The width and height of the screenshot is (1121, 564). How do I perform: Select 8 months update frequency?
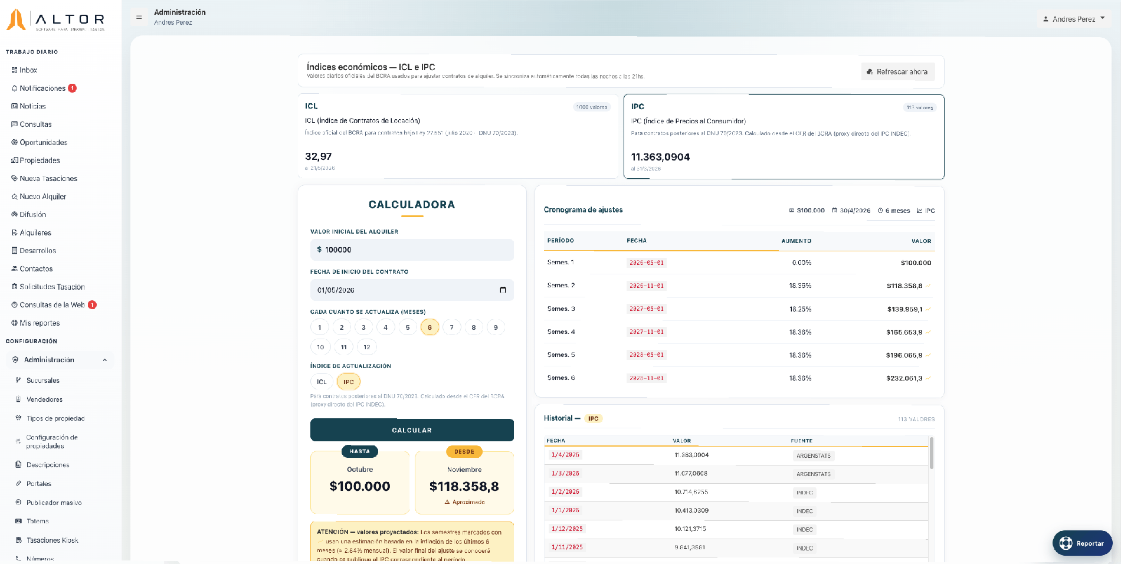point(473,327)
